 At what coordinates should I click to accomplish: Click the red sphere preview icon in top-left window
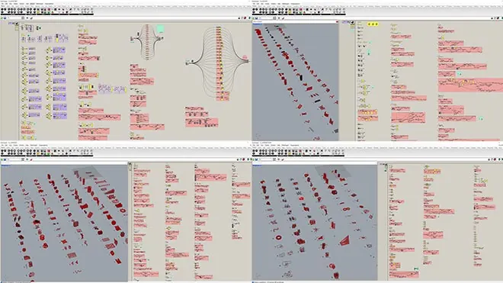point(245,18)
